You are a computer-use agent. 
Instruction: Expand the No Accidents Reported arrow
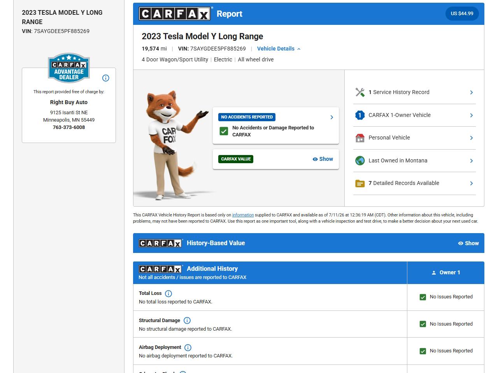[x=331, y=117]
